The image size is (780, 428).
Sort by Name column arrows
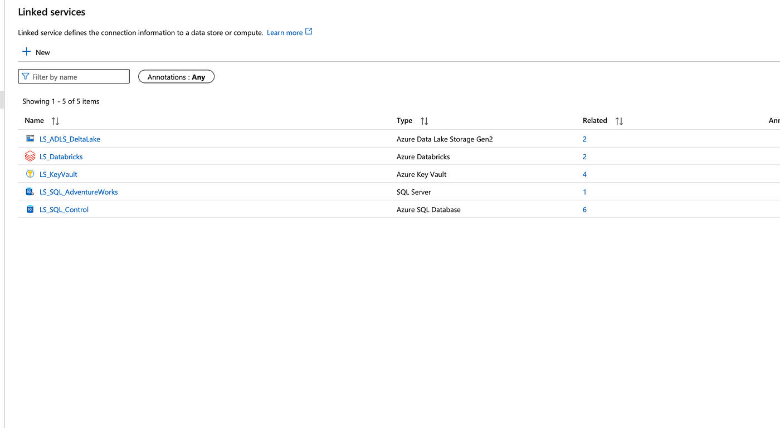[55, 121]
